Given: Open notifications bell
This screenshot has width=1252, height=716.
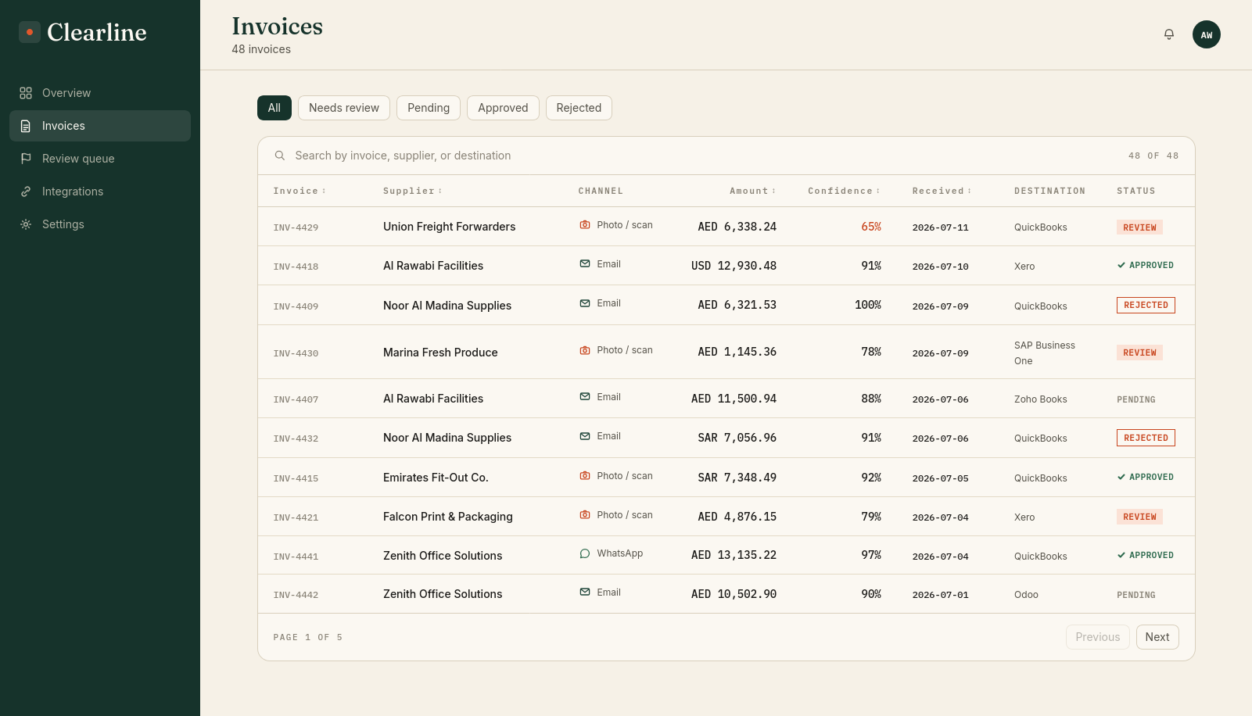Looking at the screenshot, I should [x=1169, y=34].
